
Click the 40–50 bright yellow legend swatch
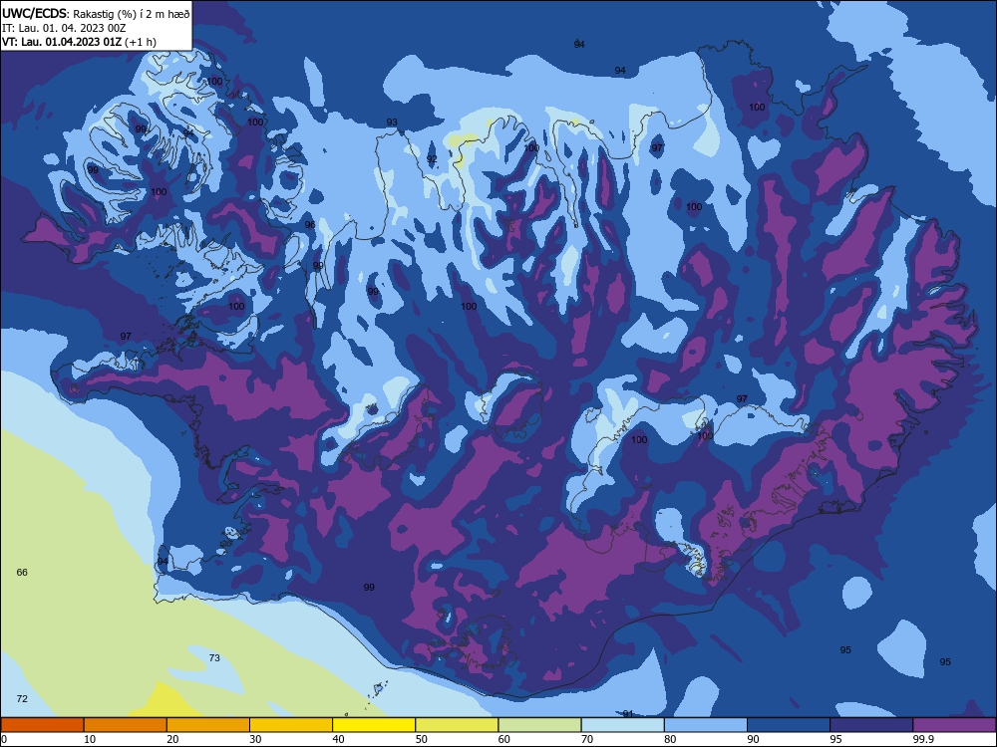374,725
